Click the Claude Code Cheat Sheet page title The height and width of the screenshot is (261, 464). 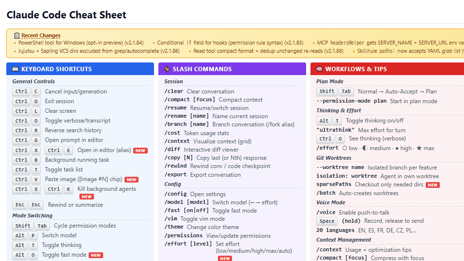click(66, 15)
